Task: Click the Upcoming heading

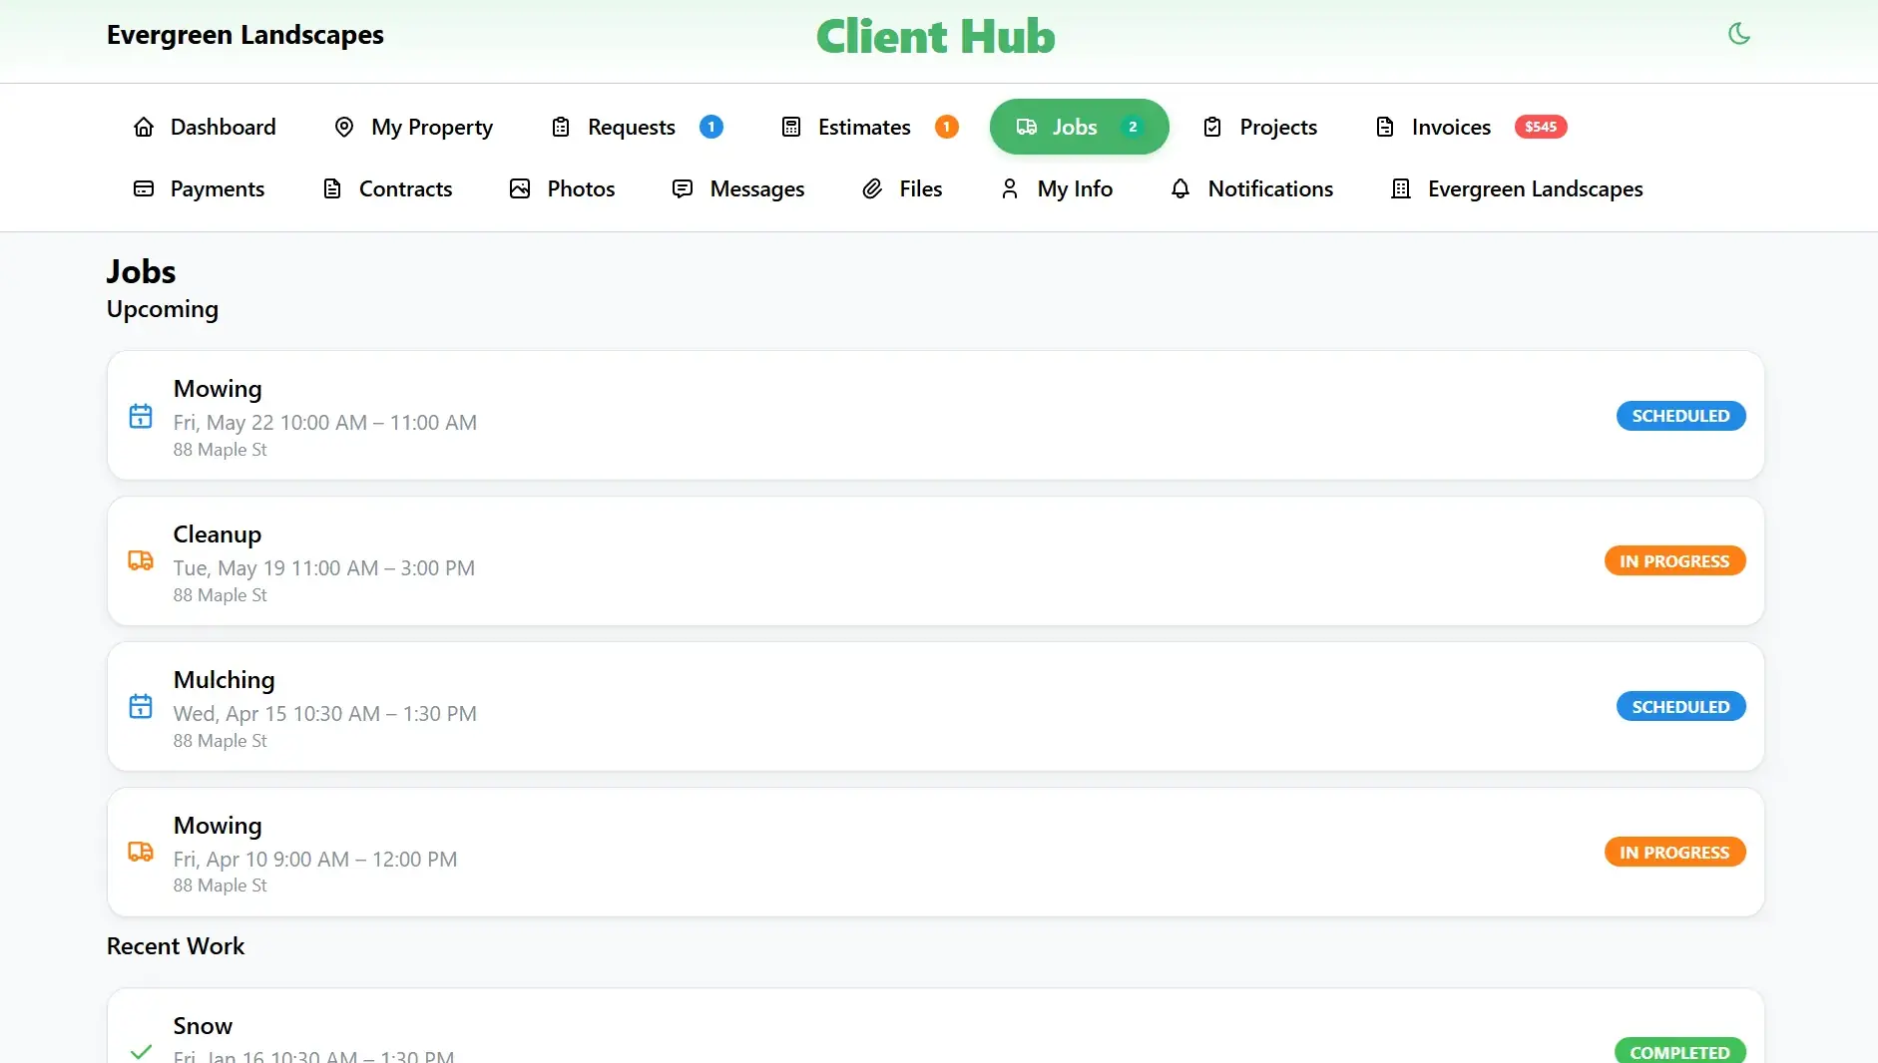Action: [163, 309]
